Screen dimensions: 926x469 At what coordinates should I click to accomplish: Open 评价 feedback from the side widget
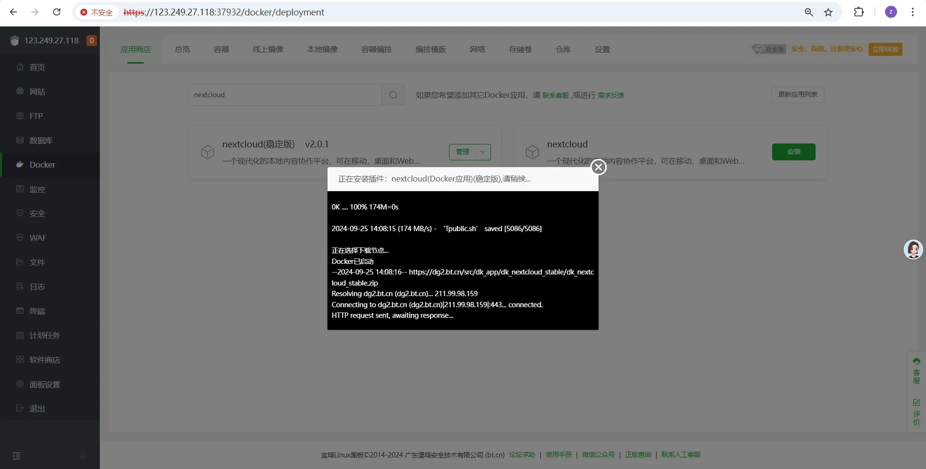[x=916, y=412]
